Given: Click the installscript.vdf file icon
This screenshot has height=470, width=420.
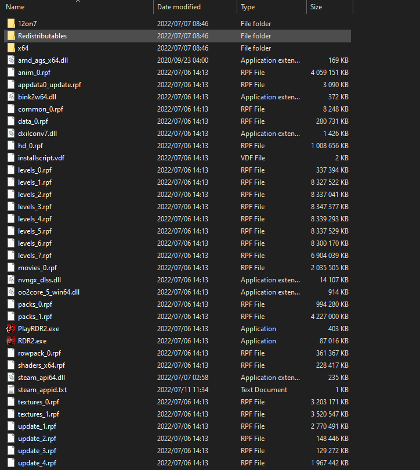Looking at the screenshot, I should [x=11, y=157].
